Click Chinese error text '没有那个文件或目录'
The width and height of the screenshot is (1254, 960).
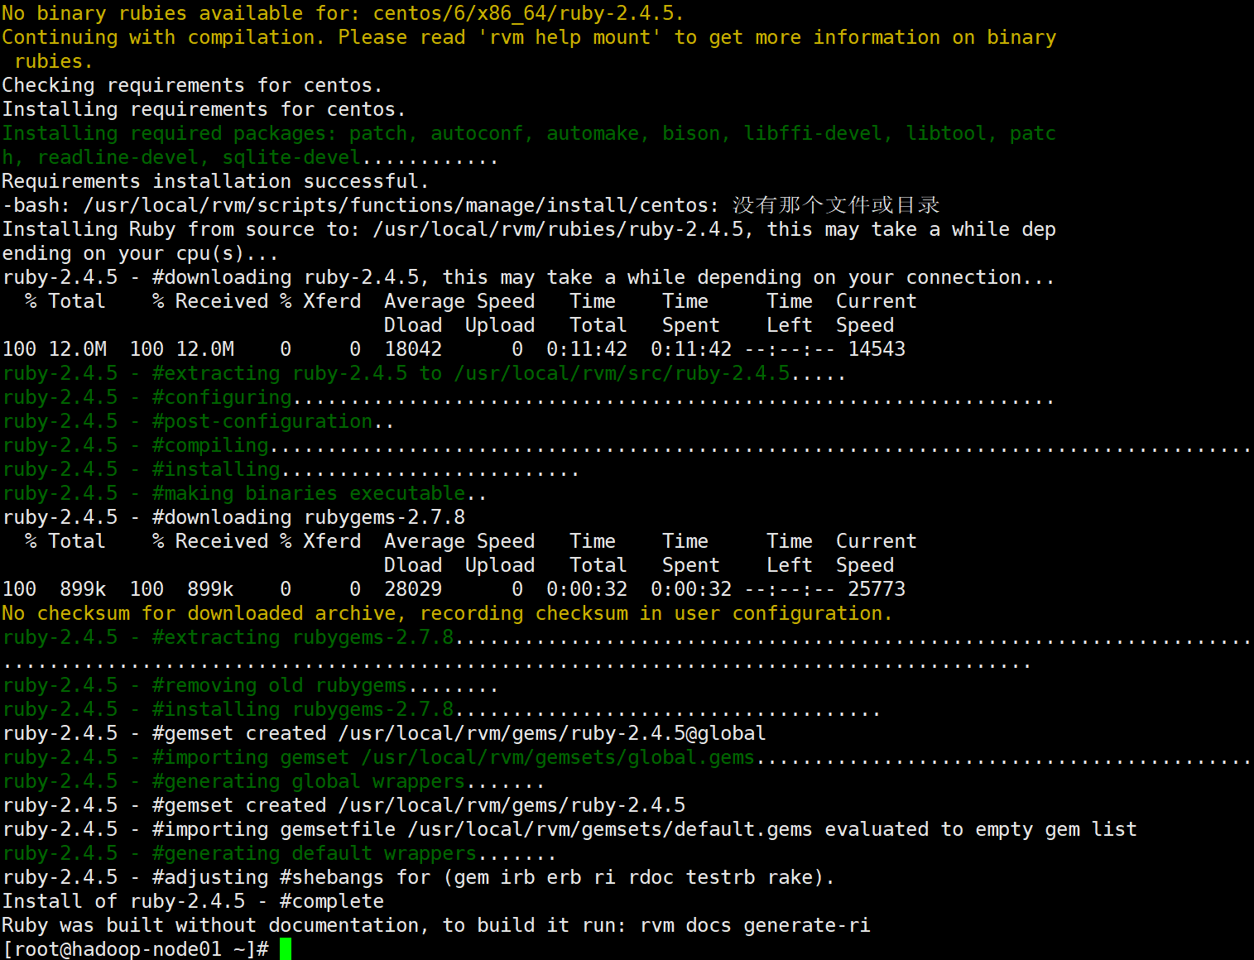point(836,204)
